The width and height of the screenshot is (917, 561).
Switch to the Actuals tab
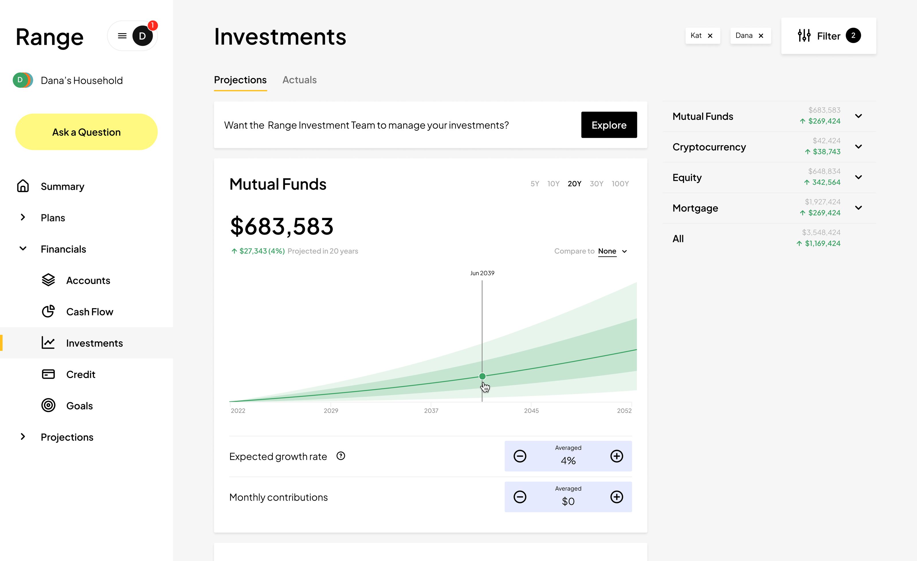click(x=299, y=80)
